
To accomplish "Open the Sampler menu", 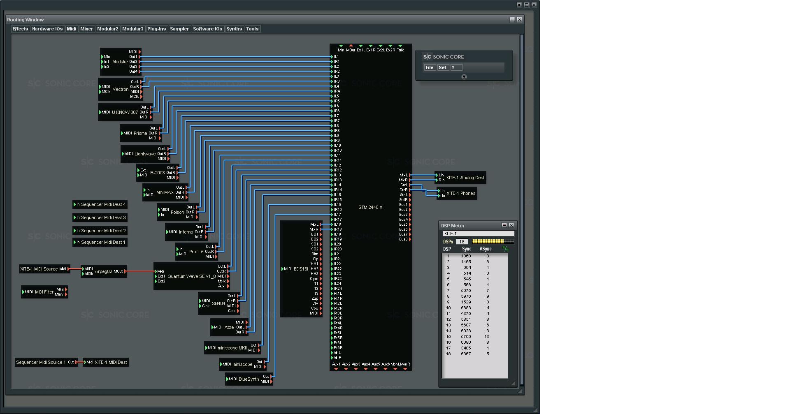I will pos(179,29).
